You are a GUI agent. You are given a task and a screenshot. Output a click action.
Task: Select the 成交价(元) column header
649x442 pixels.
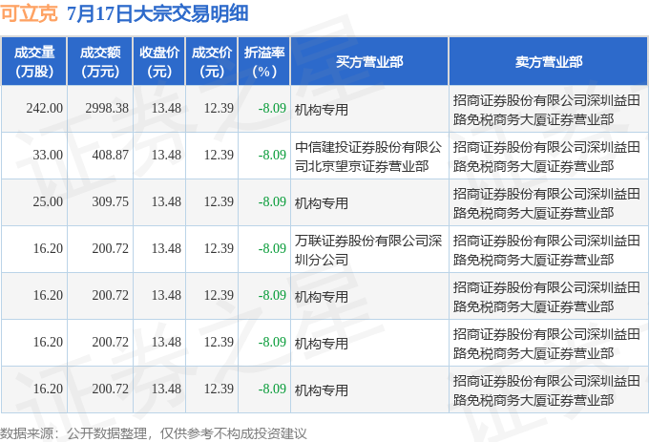pos(212,62)
